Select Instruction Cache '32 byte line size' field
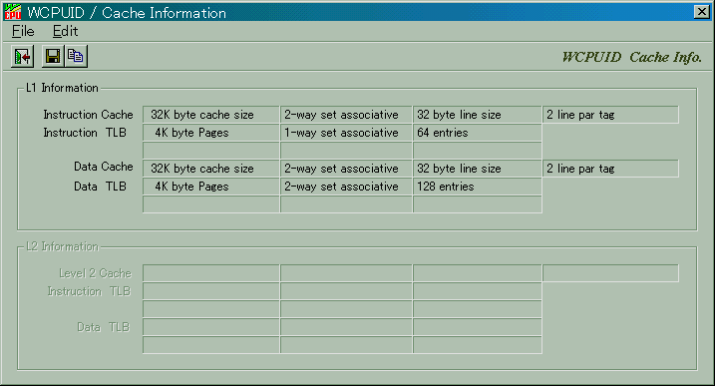This screenshot has height=386, width=715. pyautogui.click(x=478, y=115)
